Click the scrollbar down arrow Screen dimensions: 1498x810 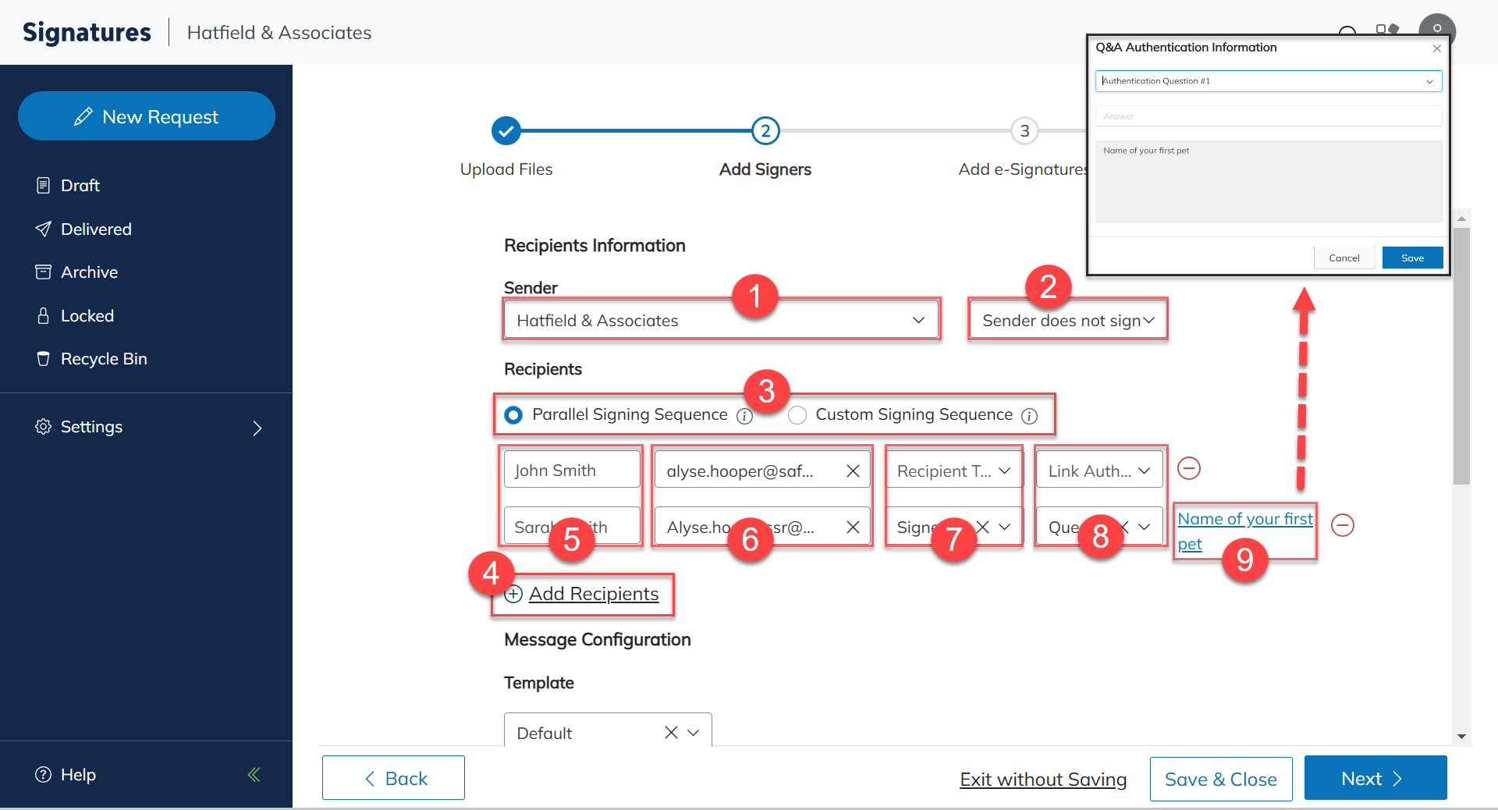1462,737
